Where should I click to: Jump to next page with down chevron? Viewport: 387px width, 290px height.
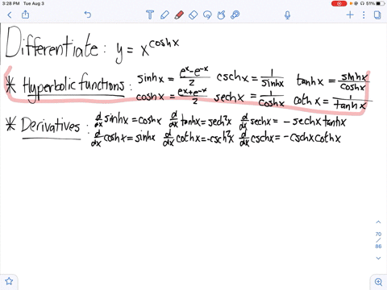pos(378,258)
